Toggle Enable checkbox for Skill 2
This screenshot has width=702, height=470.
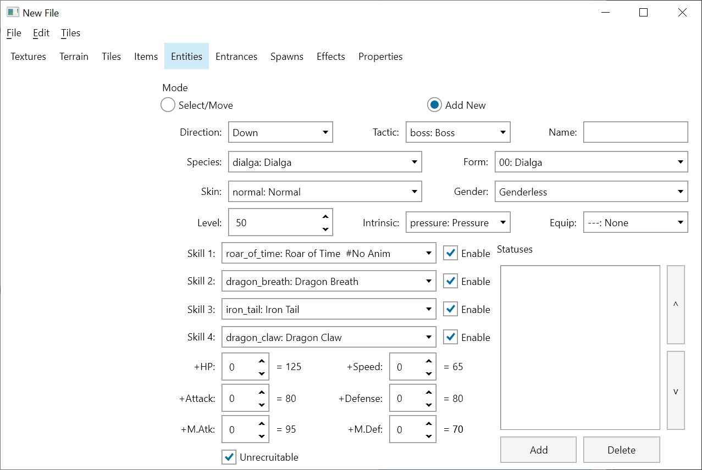coord(451,281)
